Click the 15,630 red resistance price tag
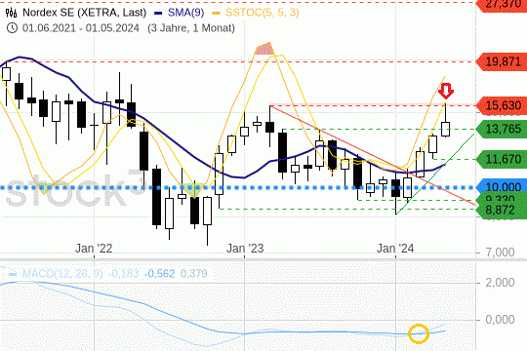The image size is (527, 351). 502,105
